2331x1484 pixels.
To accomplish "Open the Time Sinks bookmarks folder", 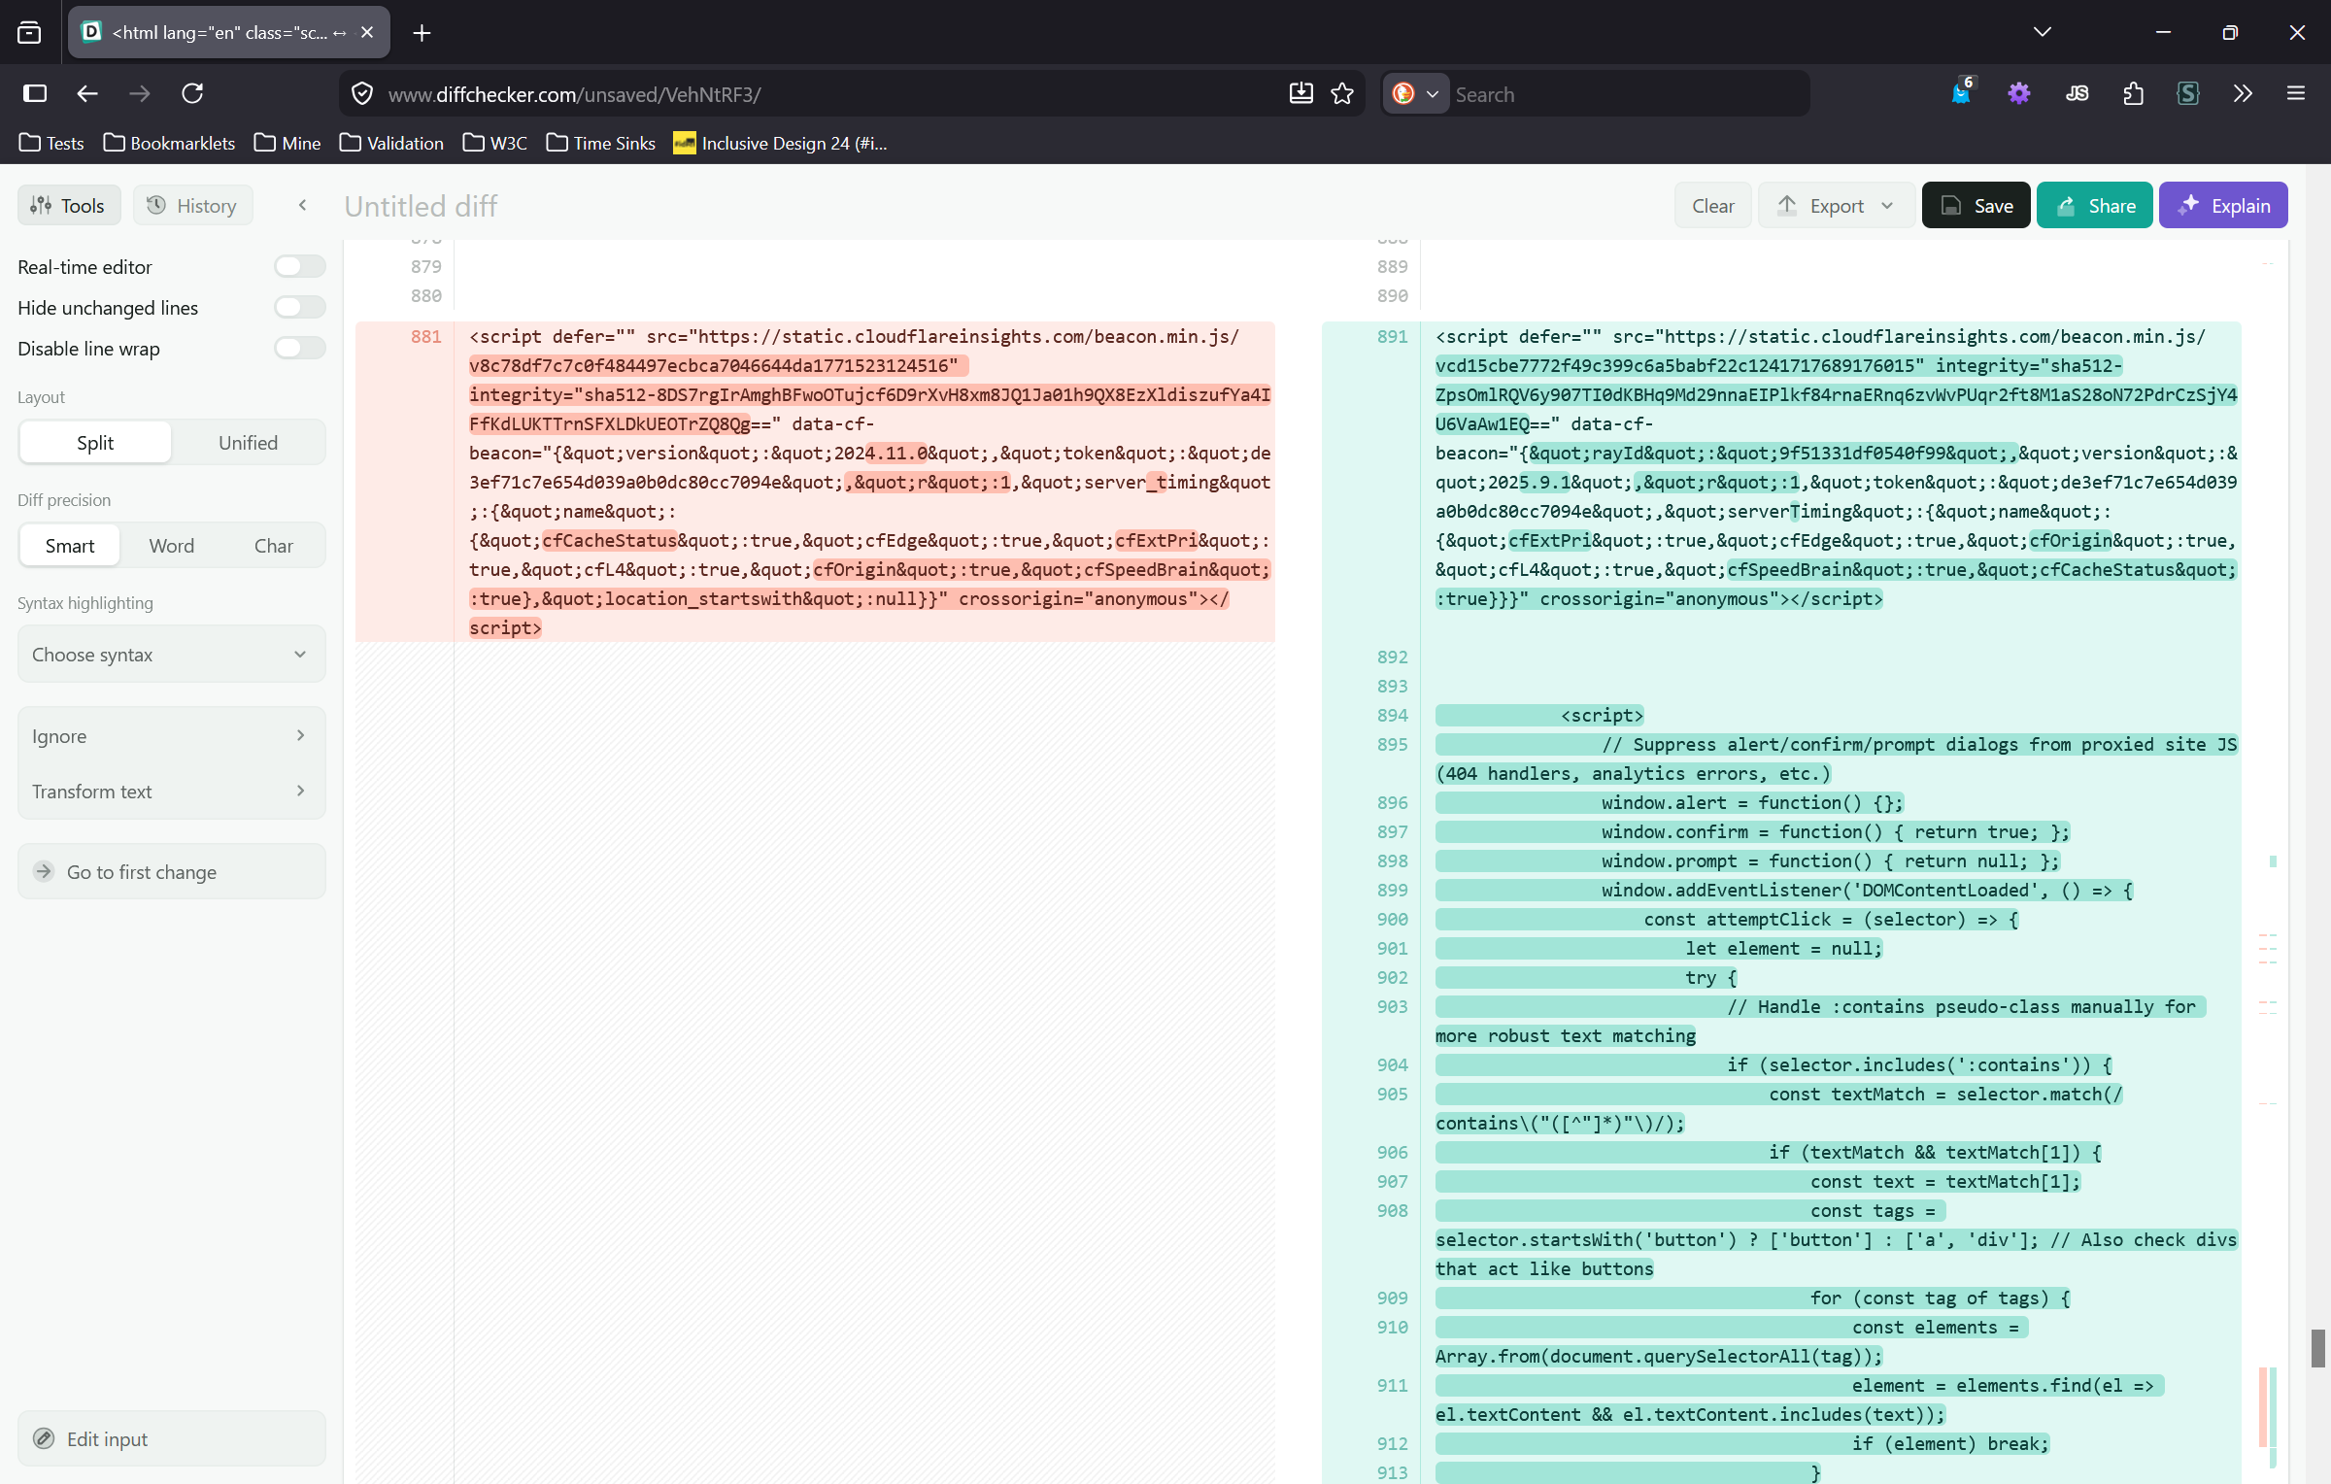I will (601, 143).
